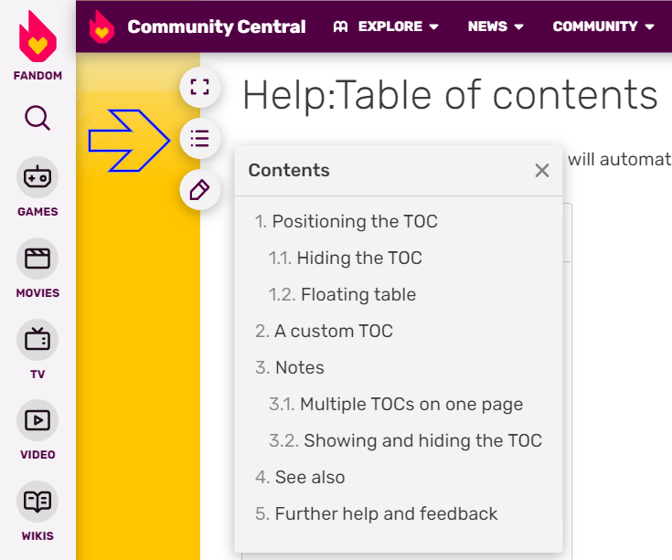
Task: Go to the Movies clapperboard icon
Action: tap(37, 259)
